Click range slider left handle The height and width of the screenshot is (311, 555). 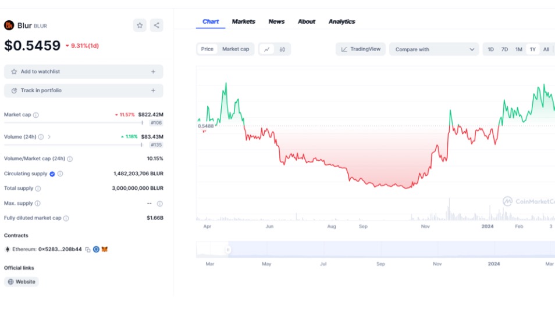coord(228,250)
